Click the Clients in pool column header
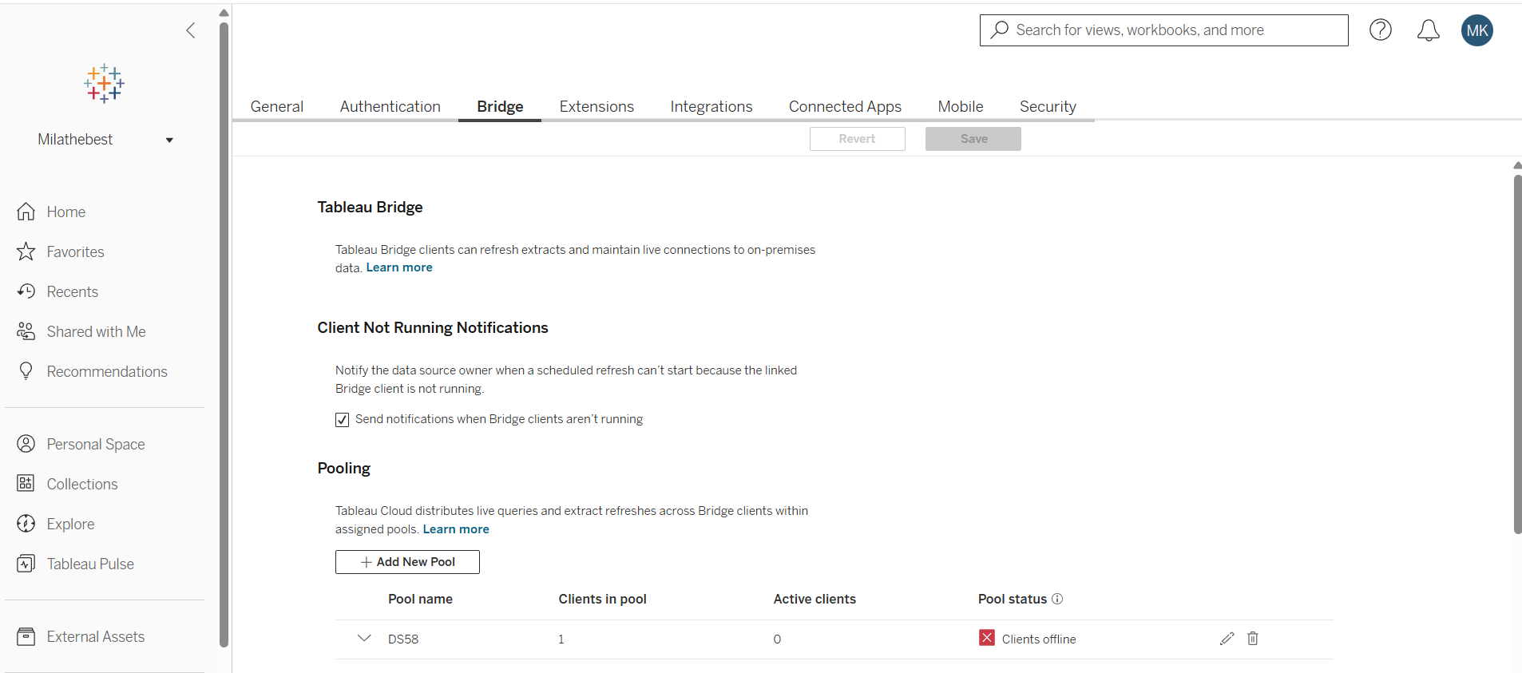The width and height of the screenshot is (1522, 673). click(603, 599)
